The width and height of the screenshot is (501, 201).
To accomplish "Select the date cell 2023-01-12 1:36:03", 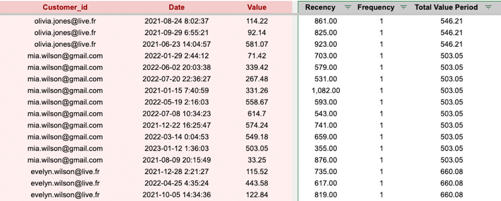I will (x=176, y=148).
